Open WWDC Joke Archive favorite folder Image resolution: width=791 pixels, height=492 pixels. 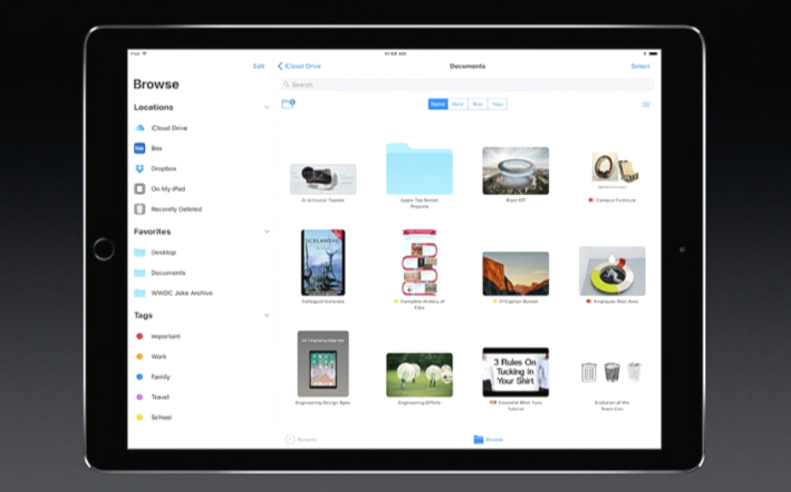[x=181, y=293]
